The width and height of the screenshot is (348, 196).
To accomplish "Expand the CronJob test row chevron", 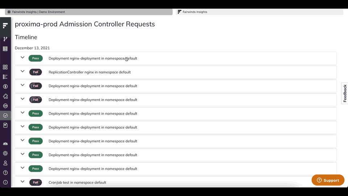I will (22, 181).
